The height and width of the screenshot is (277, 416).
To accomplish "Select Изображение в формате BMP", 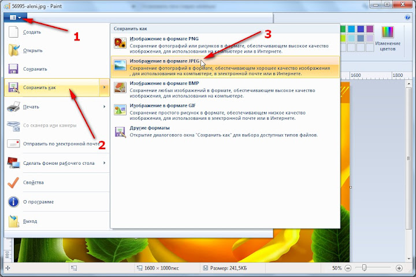I will (225, 89).
